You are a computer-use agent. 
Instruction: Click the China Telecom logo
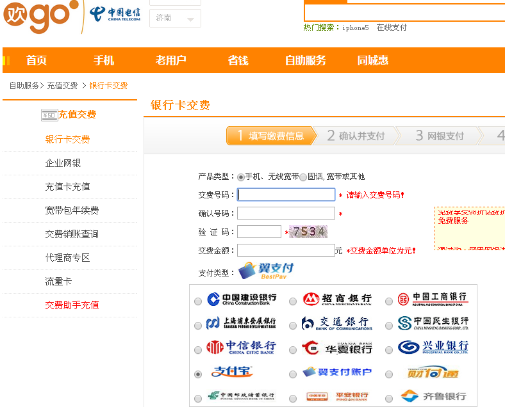click(x=115, y=14)
